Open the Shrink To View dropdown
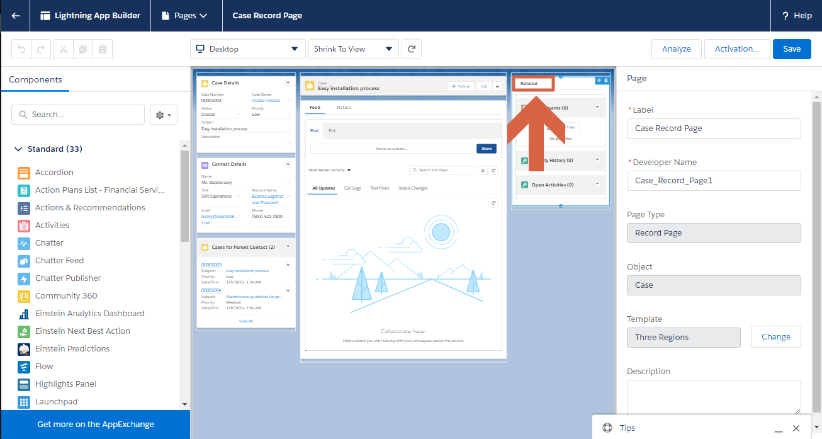Image resolution: width=822 pixels, height=439 pixels. click(353, 49)
